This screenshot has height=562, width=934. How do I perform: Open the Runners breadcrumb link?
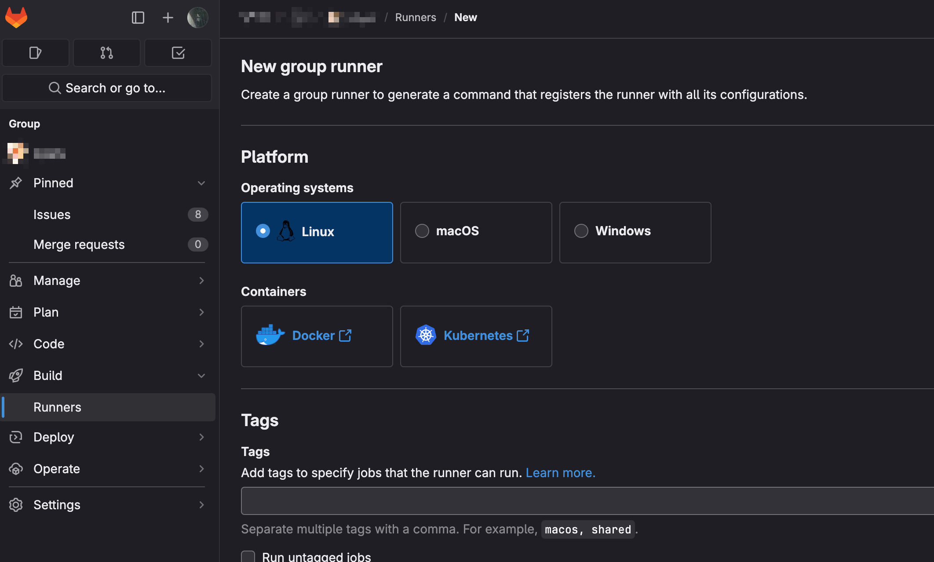[415, 17]
